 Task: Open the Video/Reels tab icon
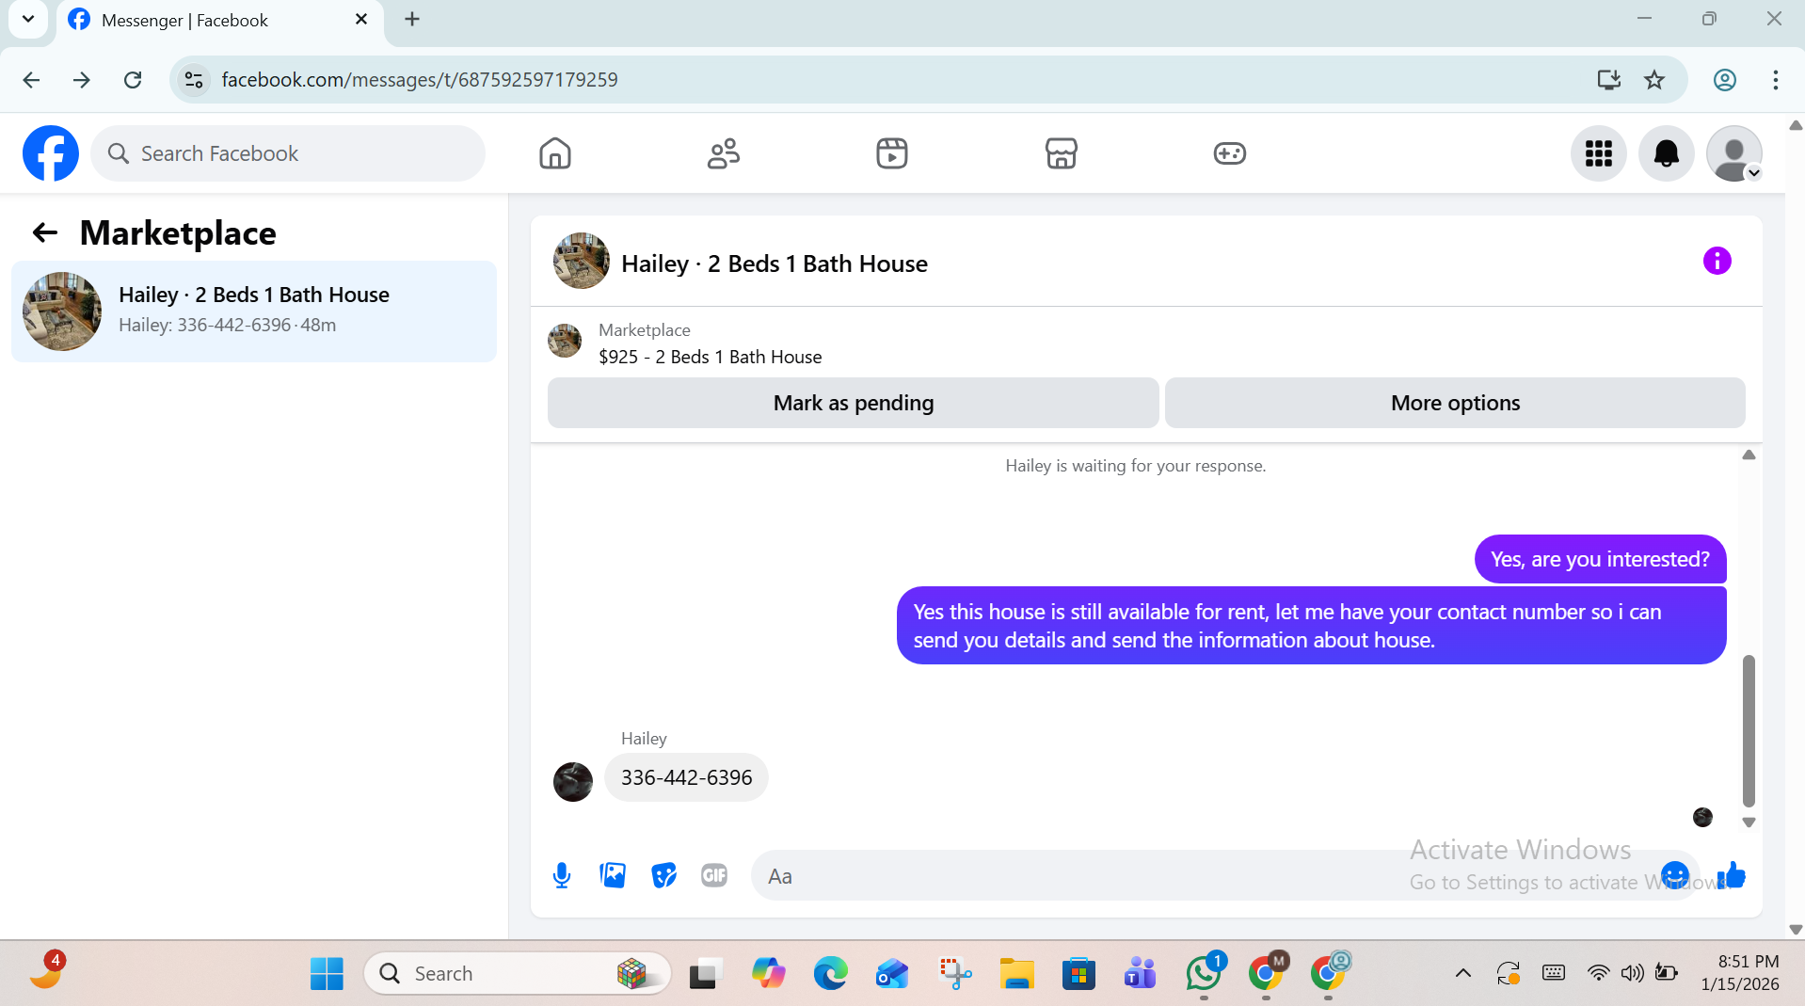point(892,153)
